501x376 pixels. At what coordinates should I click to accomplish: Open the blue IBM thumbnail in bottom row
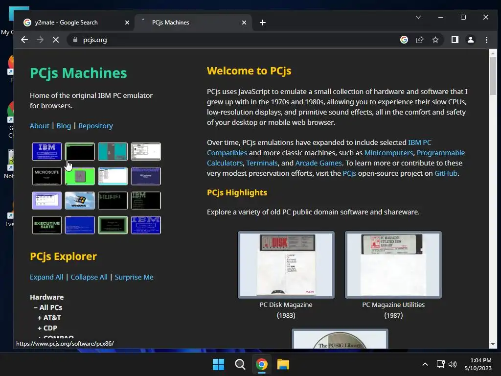(x=146, y=225)
